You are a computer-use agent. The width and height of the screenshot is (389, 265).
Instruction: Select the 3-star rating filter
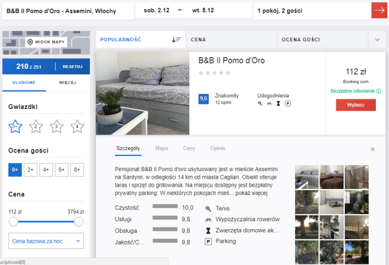56,126
